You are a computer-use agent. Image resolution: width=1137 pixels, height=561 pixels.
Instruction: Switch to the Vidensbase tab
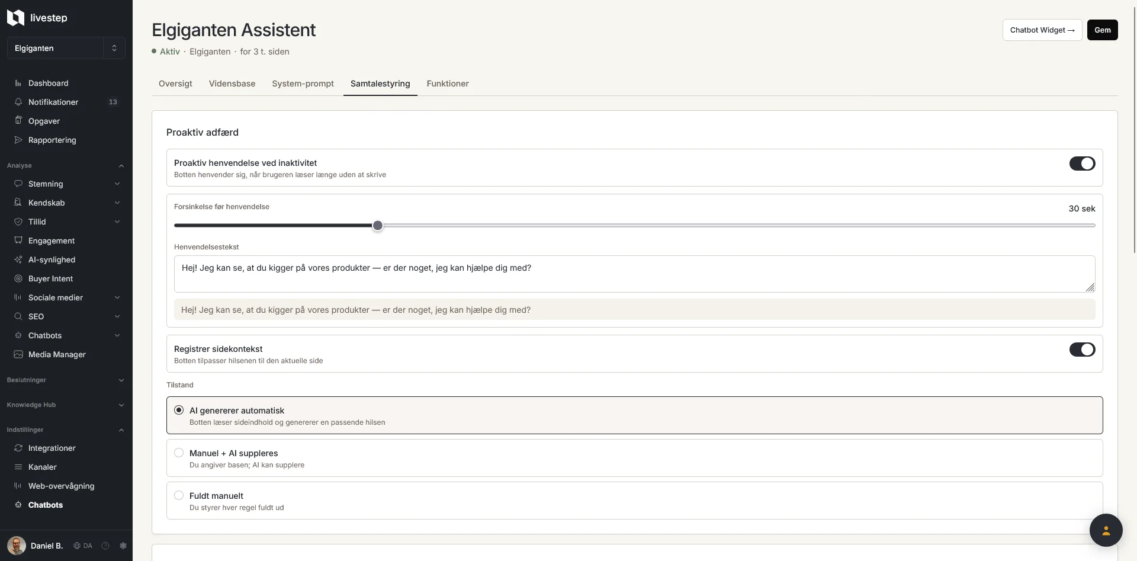coord(232,84)
